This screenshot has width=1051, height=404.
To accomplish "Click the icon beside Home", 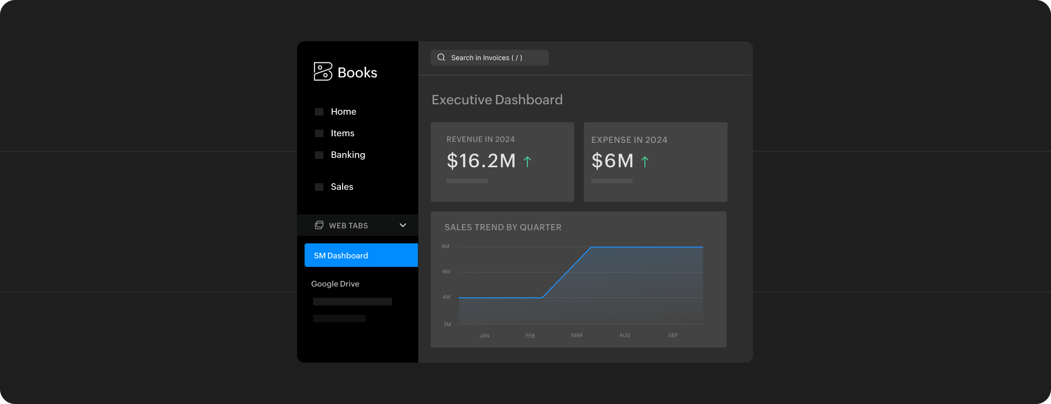I will (319, 112).
